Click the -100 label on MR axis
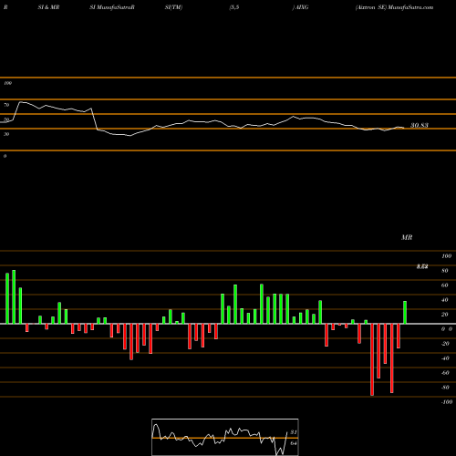 click(x=447, y=402)
